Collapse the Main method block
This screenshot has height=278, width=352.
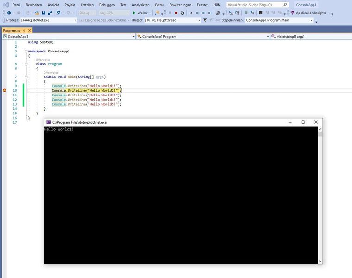[x=26, y=77]
